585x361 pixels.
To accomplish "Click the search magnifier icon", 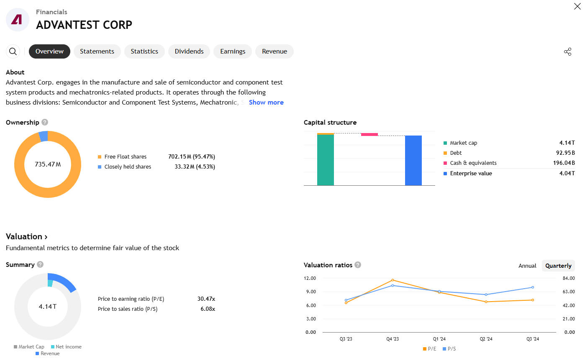I will [x=13, y=51].
